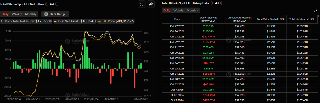The image size is (320, 103).
Task: Switch chart to Monthly view
Action: pos(31,14)
